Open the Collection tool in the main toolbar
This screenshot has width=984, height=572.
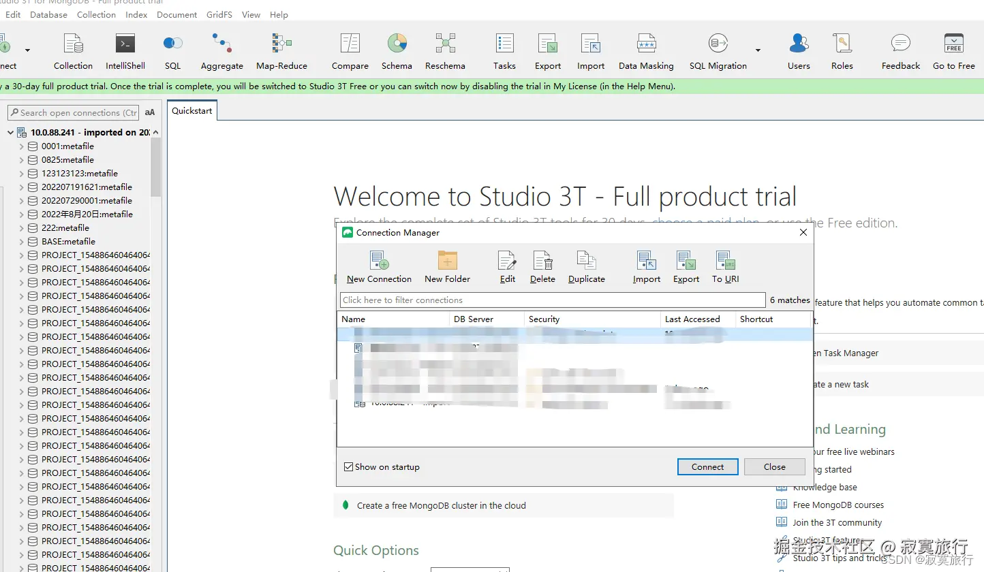point(73,51)
